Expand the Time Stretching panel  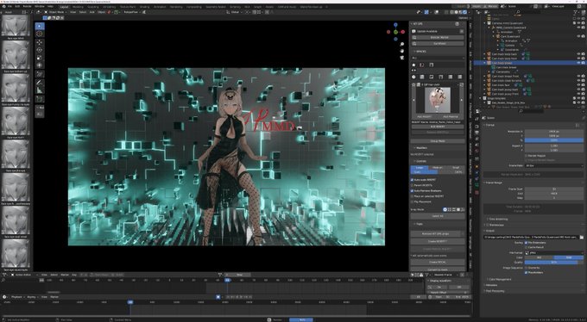[x=498, y=220]
